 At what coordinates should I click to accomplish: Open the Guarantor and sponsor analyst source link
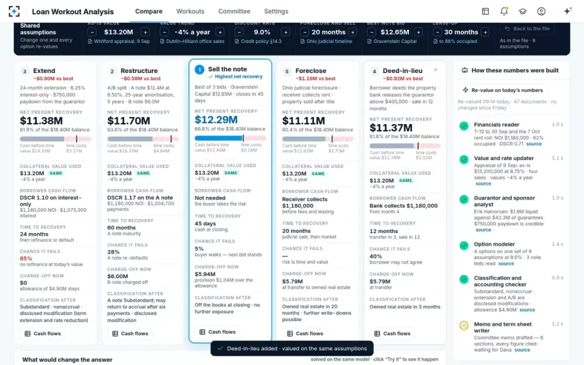[x=483, y=230]
